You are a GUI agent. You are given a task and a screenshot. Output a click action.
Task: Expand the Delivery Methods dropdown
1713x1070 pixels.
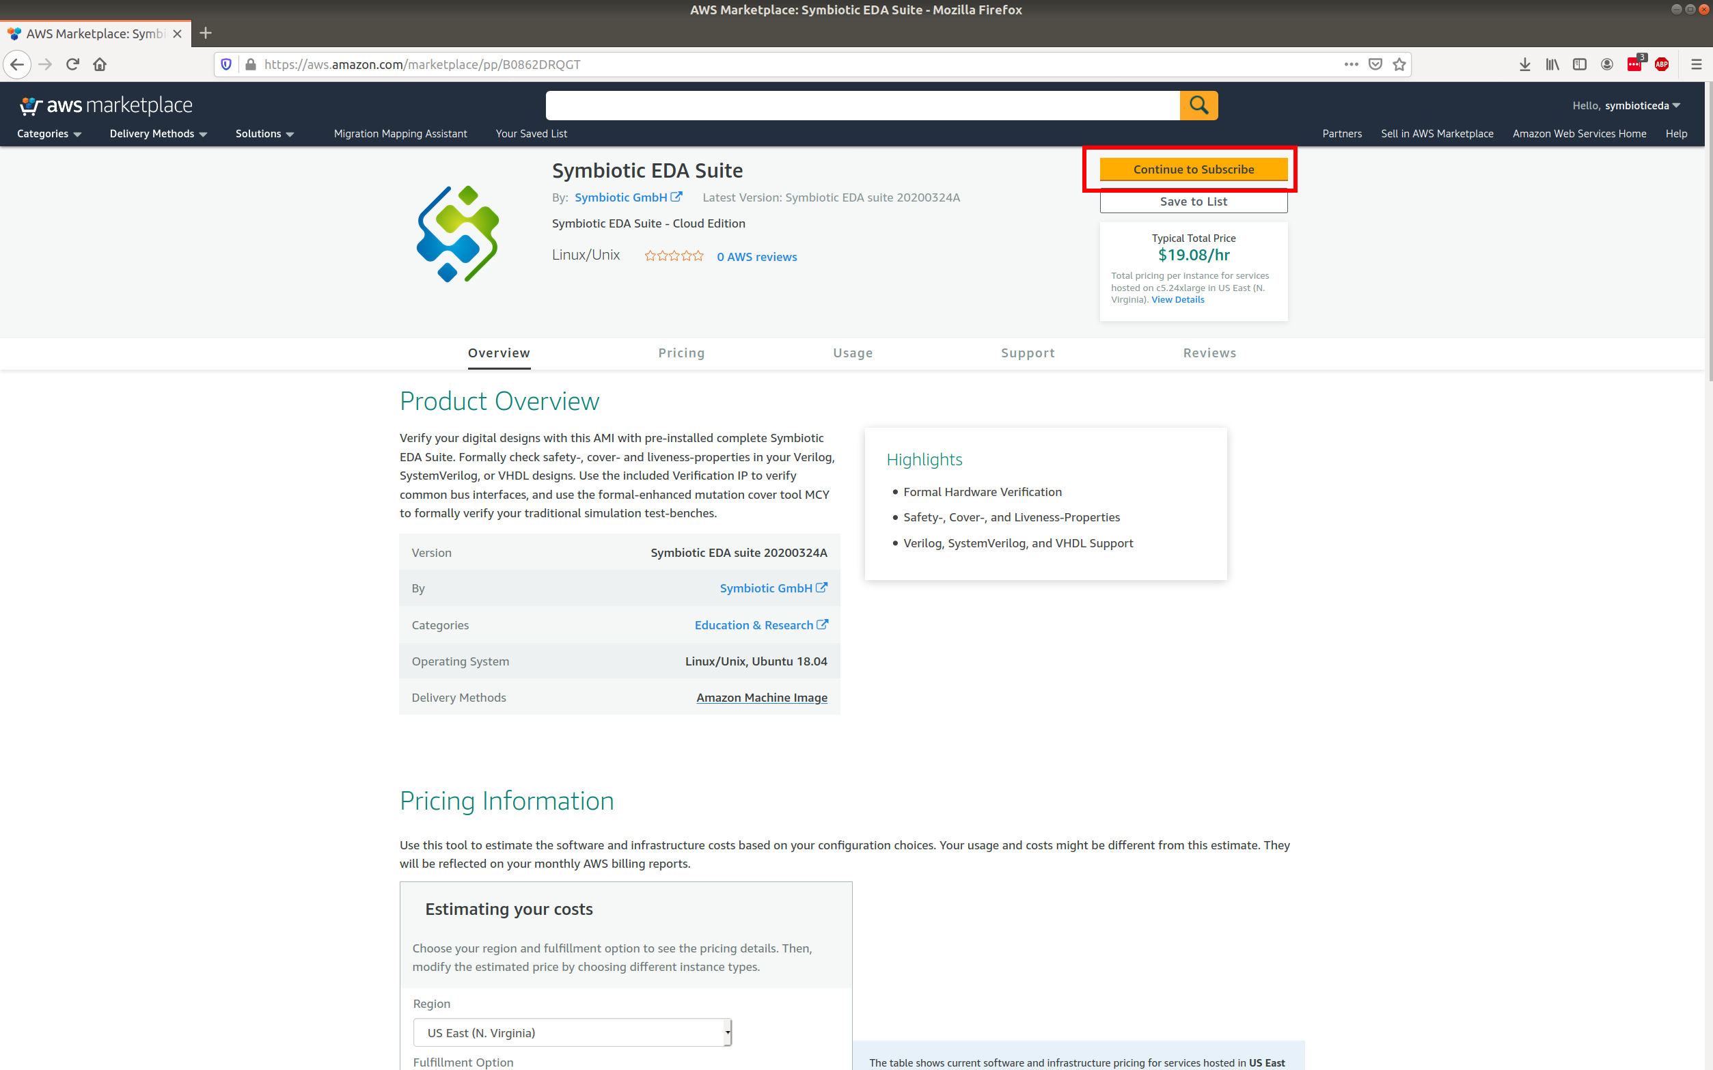pos(158,134)
